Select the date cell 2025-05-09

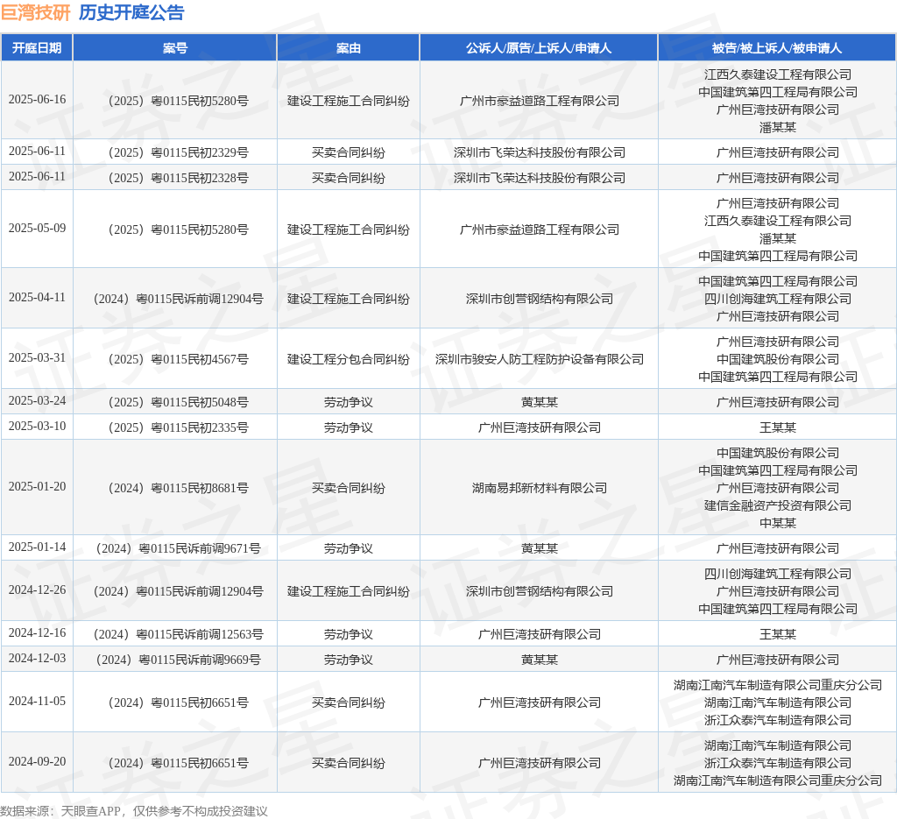coord(37,229)
